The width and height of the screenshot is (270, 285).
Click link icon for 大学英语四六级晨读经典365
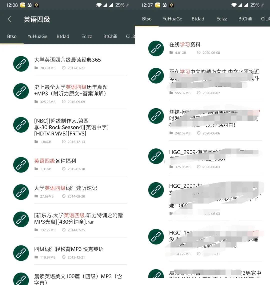[x=21, y=64]
